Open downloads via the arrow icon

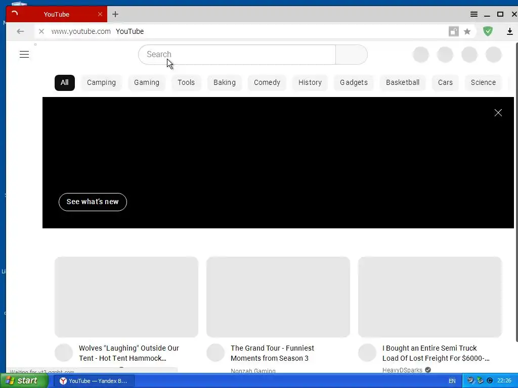tap(510, 31)
